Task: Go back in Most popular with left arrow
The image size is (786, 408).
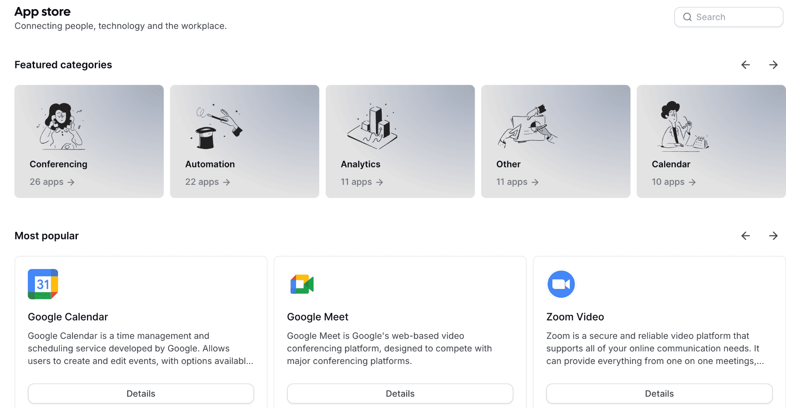Action: (745, 235)
